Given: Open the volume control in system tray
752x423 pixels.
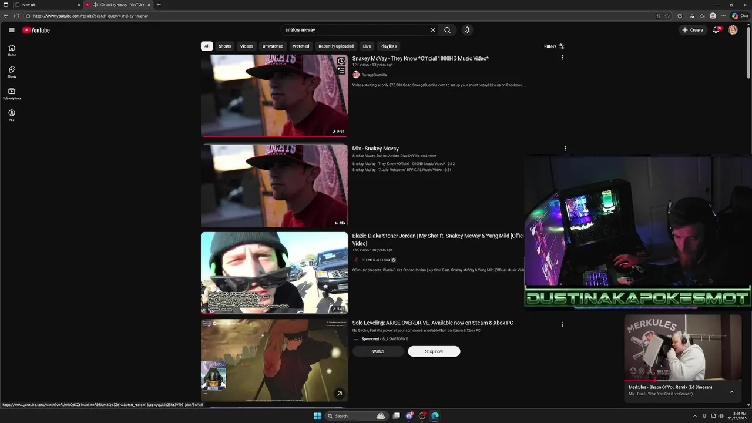Looking at the screenshot, I should pos(721,416).
